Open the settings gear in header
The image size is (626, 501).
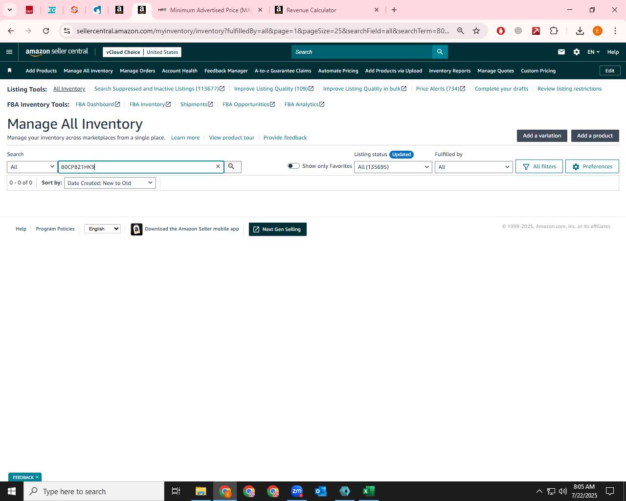tap(577, 52)
